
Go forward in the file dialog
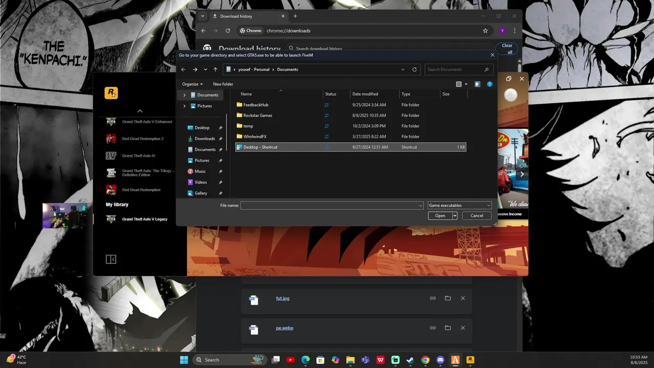[x=195, y=70]
